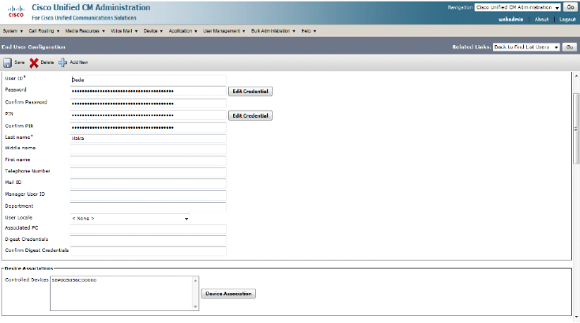Screen dimensions: 580x323
Task: Focus the User ID field
Action: 148,80
